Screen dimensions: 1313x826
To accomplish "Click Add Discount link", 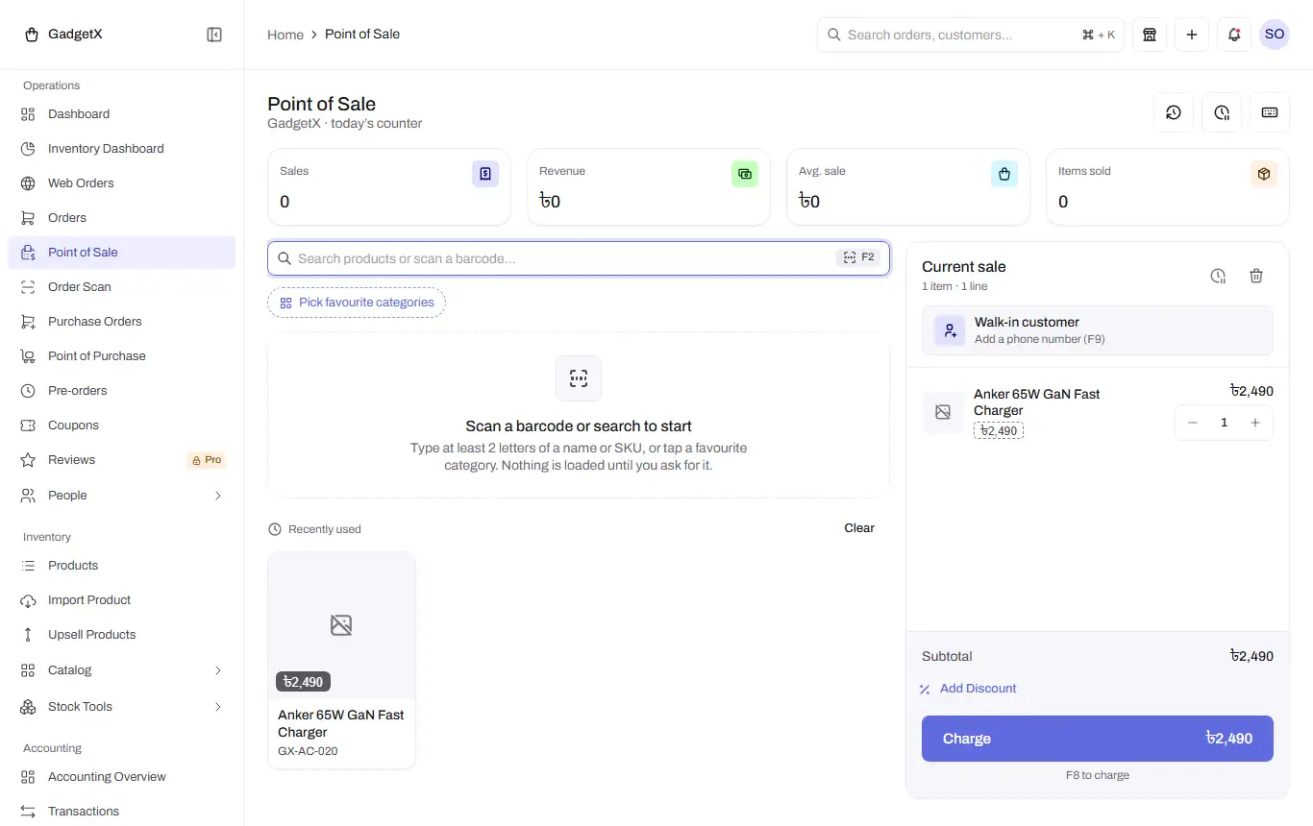I will point(968,689).
